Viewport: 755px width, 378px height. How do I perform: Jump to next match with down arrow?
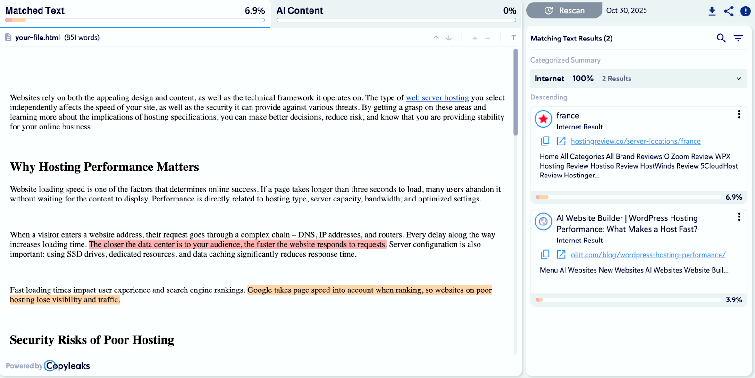pyautogui.click(x=449, y=38)
